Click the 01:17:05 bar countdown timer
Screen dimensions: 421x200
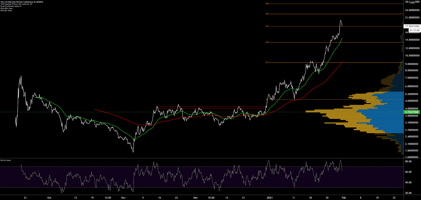(414, 30)
